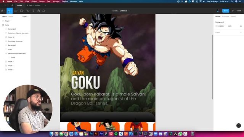Image resolution: width=244 pixels, height=137 pixels.
Task: Open a new tab with plus
Action: tap(45, 5)
